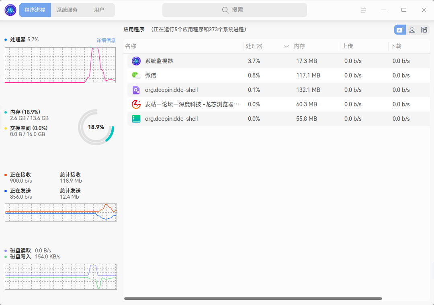Switch to 用户 tab

(99, 10)
